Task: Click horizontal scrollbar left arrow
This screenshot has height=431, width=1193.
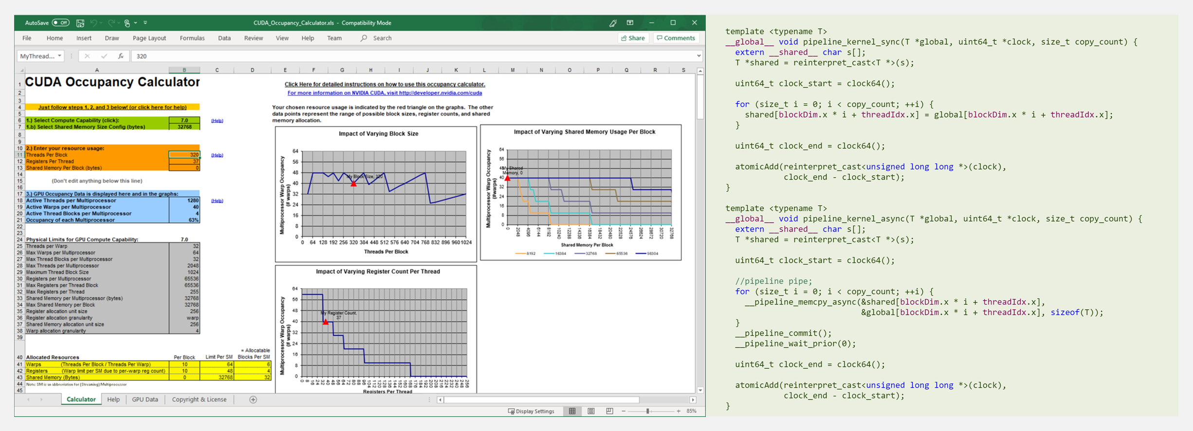Action: pos(440,400)
